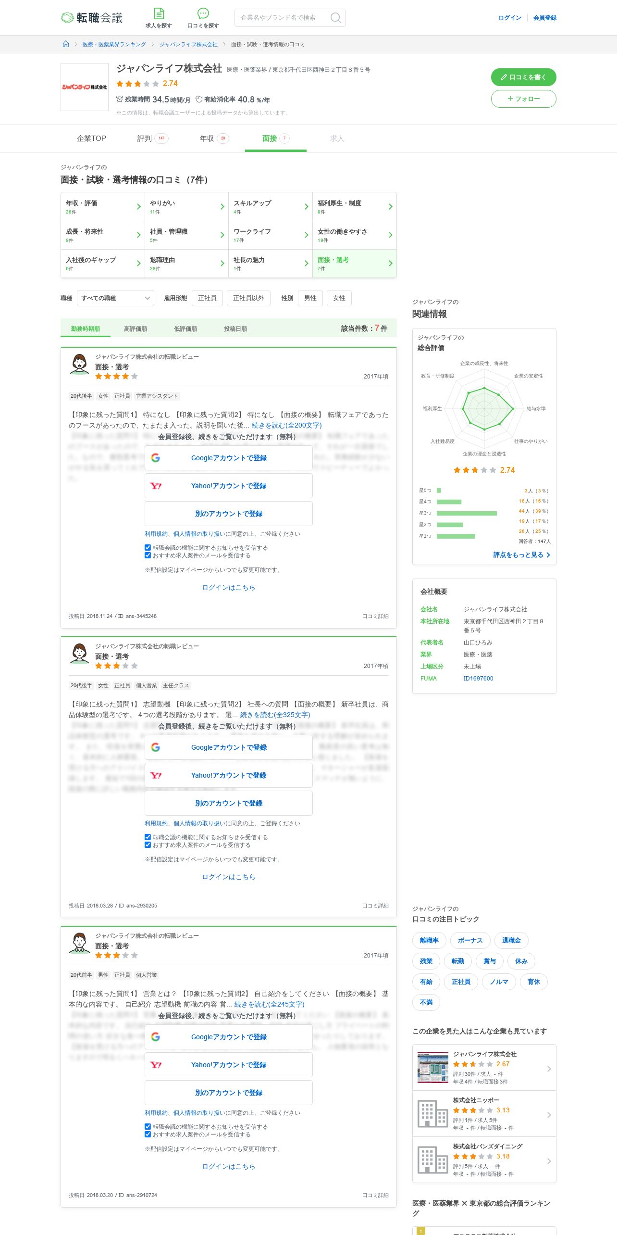
Task: Open 離職率 topic tag
Action: 429,940
